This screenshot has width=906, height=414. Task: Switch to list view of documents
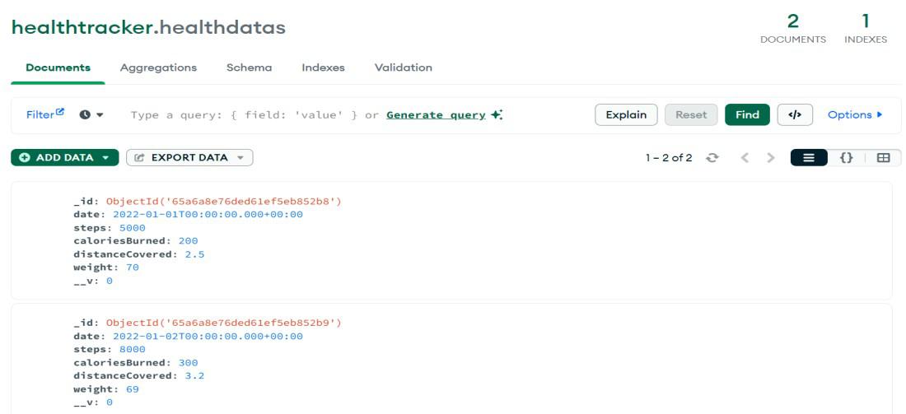tap(809, 157)
